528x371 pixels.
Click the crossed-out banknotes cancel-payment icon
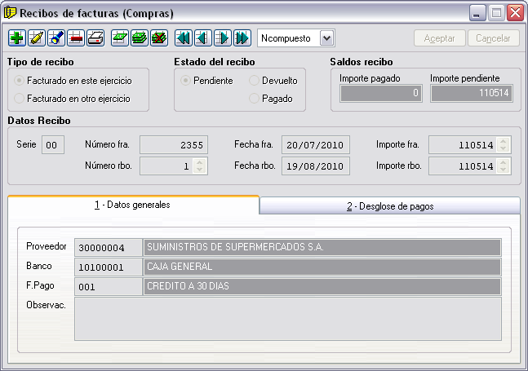159,38
